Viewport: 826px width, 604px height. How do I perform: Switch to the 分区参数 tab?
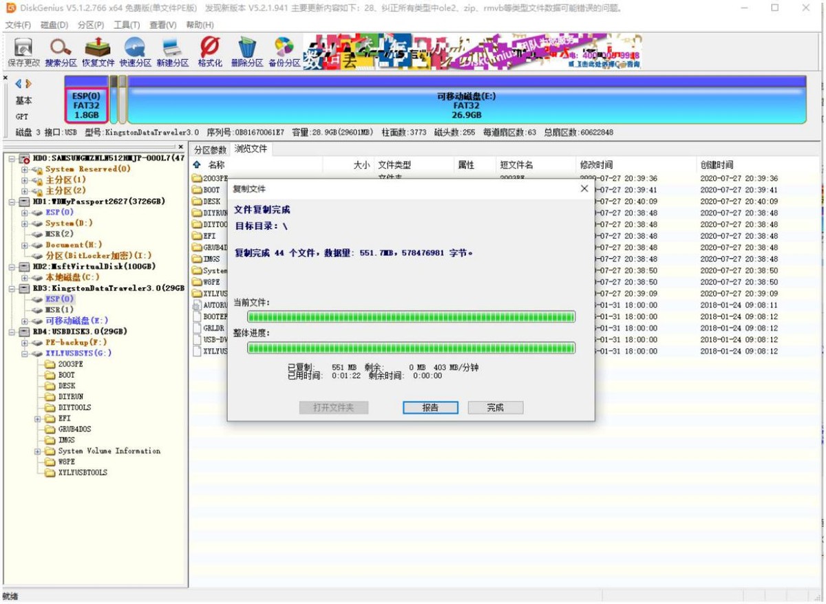pos(210,149)
